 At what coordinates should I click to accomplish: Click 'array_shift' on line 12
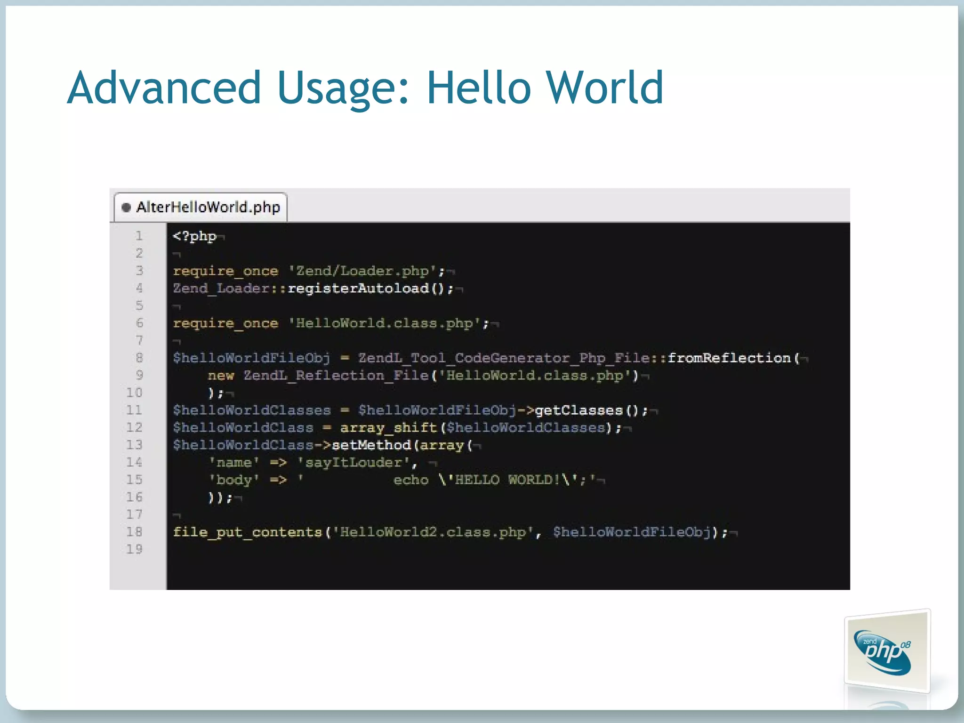pyautogui.click(x=389, y=428)
